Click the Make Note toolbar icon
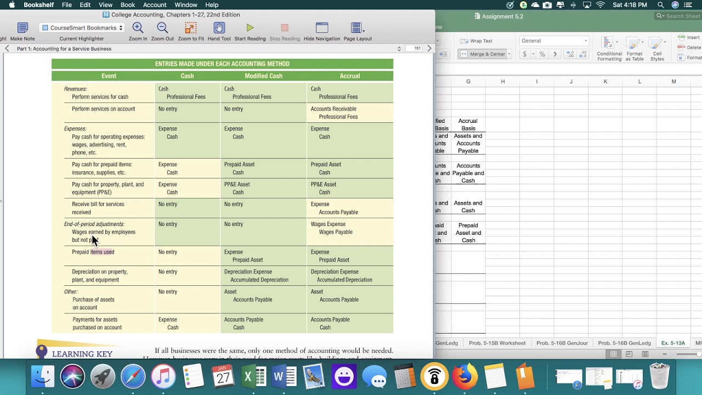The height and width of the screenshot is (395, 702). 22,28
